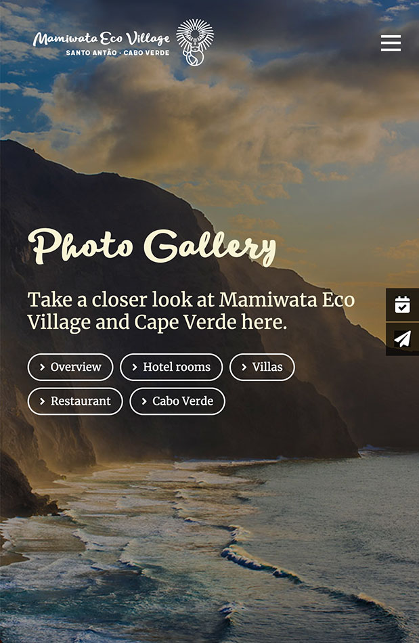419x643 pixels.
Task: Open the Cabo Verde gallery
Action: 177,401
